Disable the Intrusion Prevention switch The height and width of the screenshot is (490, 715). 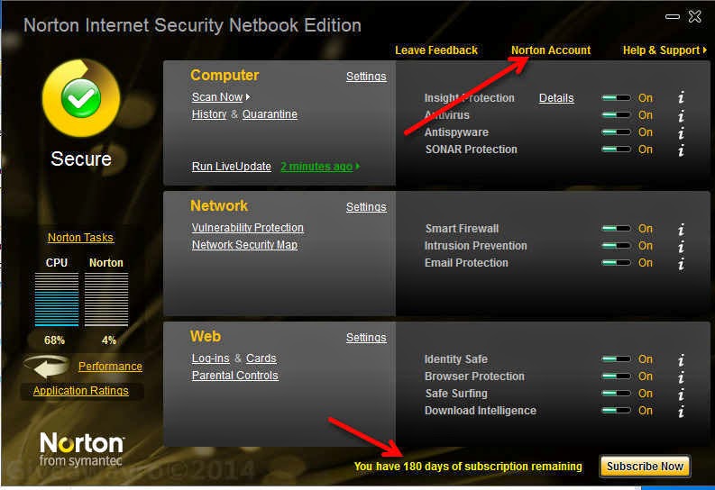(617, 246)
